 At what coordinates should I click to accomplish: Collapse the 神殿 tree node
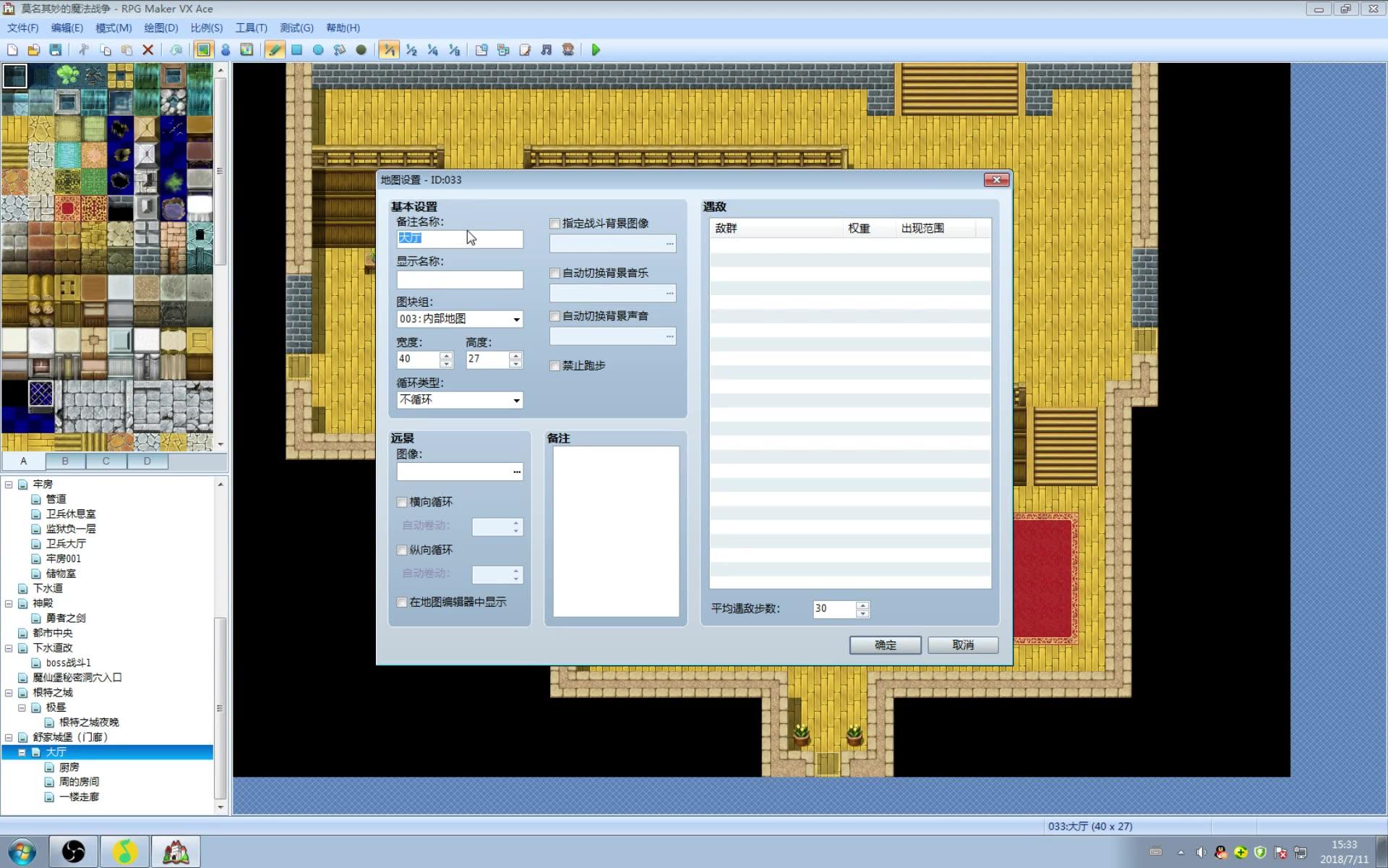point(9,603)
